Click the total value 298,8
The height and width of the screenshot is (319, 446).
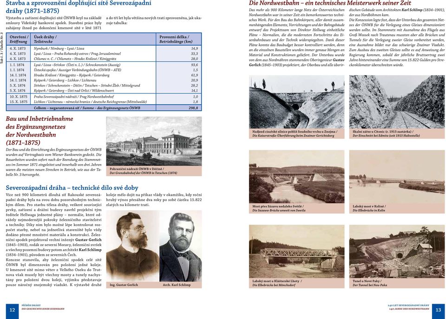193,108
